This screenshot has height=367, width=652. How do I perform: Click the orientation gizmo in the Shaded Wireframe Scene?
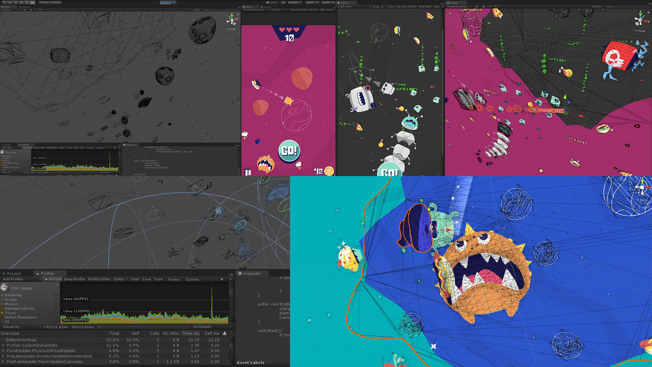coord(640,19)
